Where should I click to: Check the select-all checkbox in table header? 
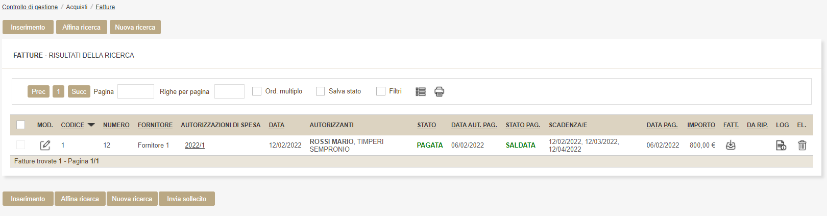point(21,125)
